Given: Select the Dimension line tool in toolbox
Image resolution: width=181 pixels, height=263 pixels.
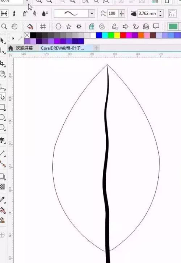Looking at the screenshot, I should point(3,153).
